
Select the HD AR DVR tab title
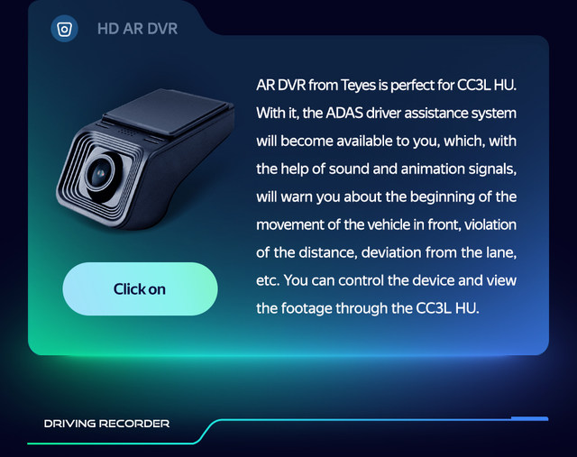138,29
